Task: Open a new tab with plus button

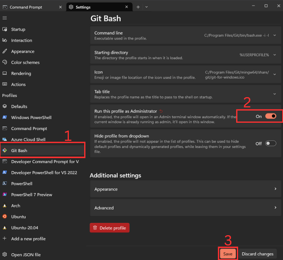Action: click(x=138, y=7)
